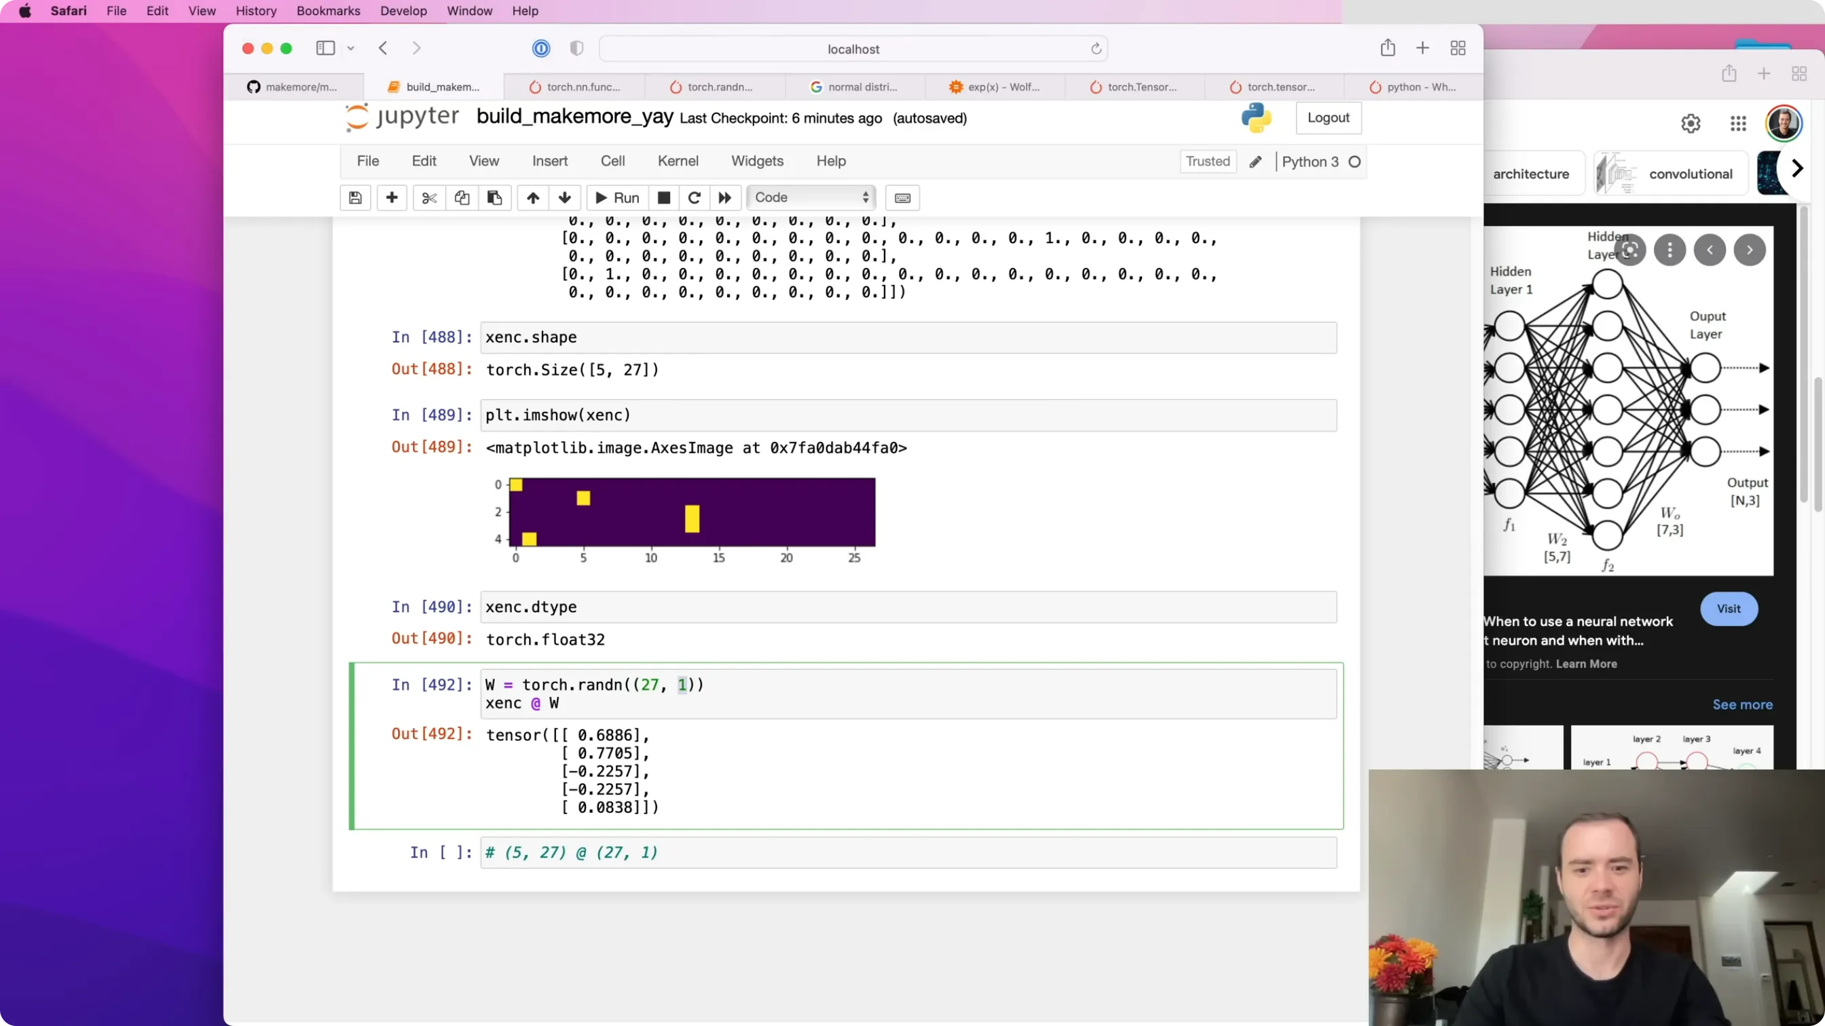
Task: Open the Kernel menu
Action: (678, 161)
